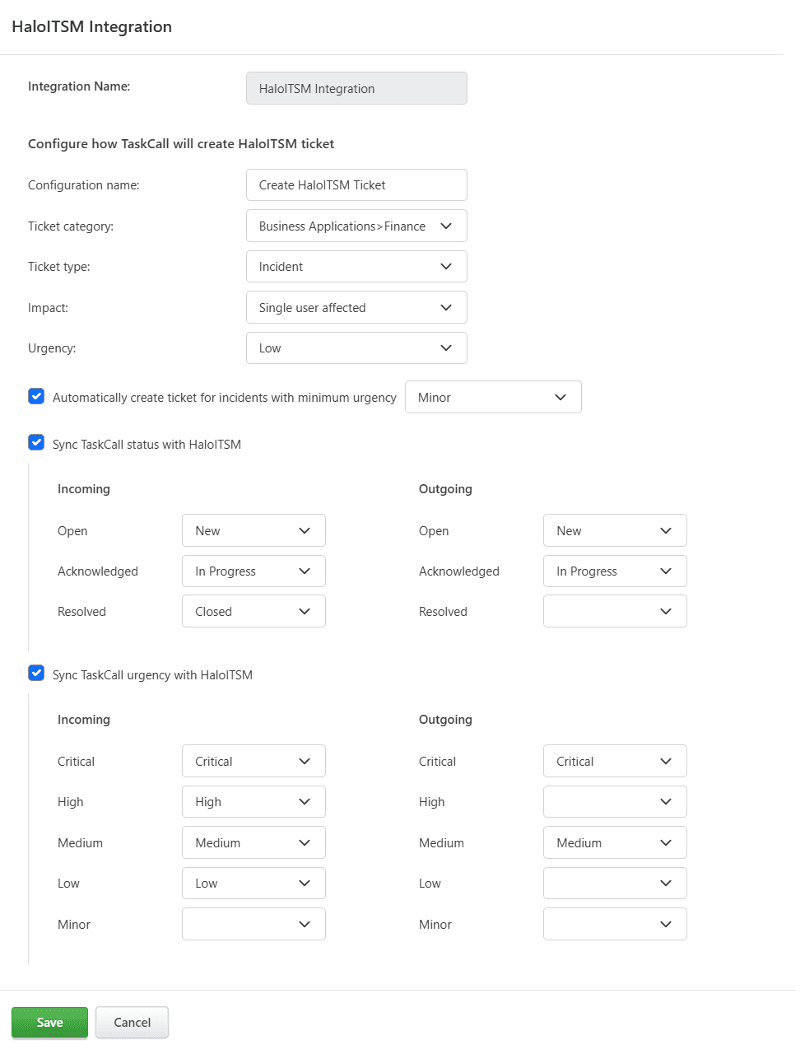The height and width of the screenshot is (1054, 800).
Task: Disable Sync TaskCall status with HaloITSM
Action: pyautogui.click(x=36, y=442)
